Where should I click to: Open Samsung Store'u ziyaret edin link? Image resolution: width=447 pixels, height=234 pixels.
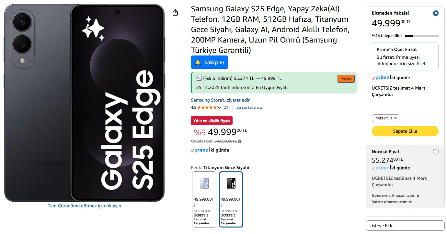click(221, 100)
